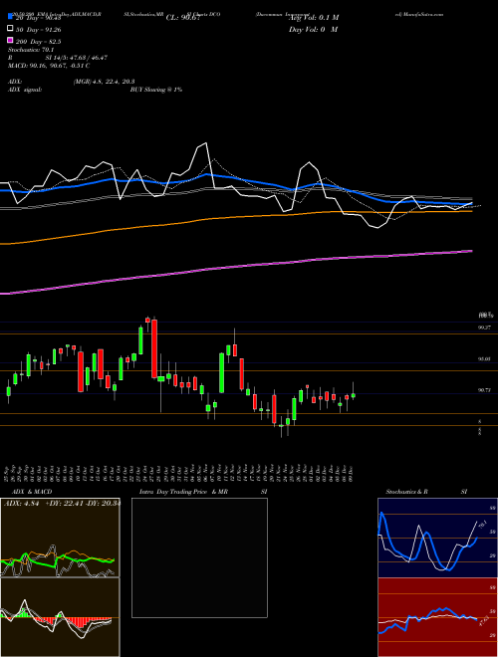Click the 'SI 14/3: 47.63 / 46.47' value
498x657 pixels.
coord(77,58)
